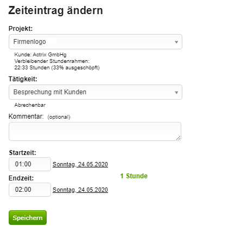
Task: Click the Zeiteintrag ändern heading
Action: click(55, 10)
